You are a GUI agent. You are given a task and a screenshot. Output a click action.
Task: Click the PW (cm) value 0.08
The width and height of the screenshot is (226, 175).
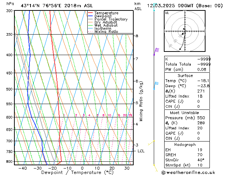(202, 69)
